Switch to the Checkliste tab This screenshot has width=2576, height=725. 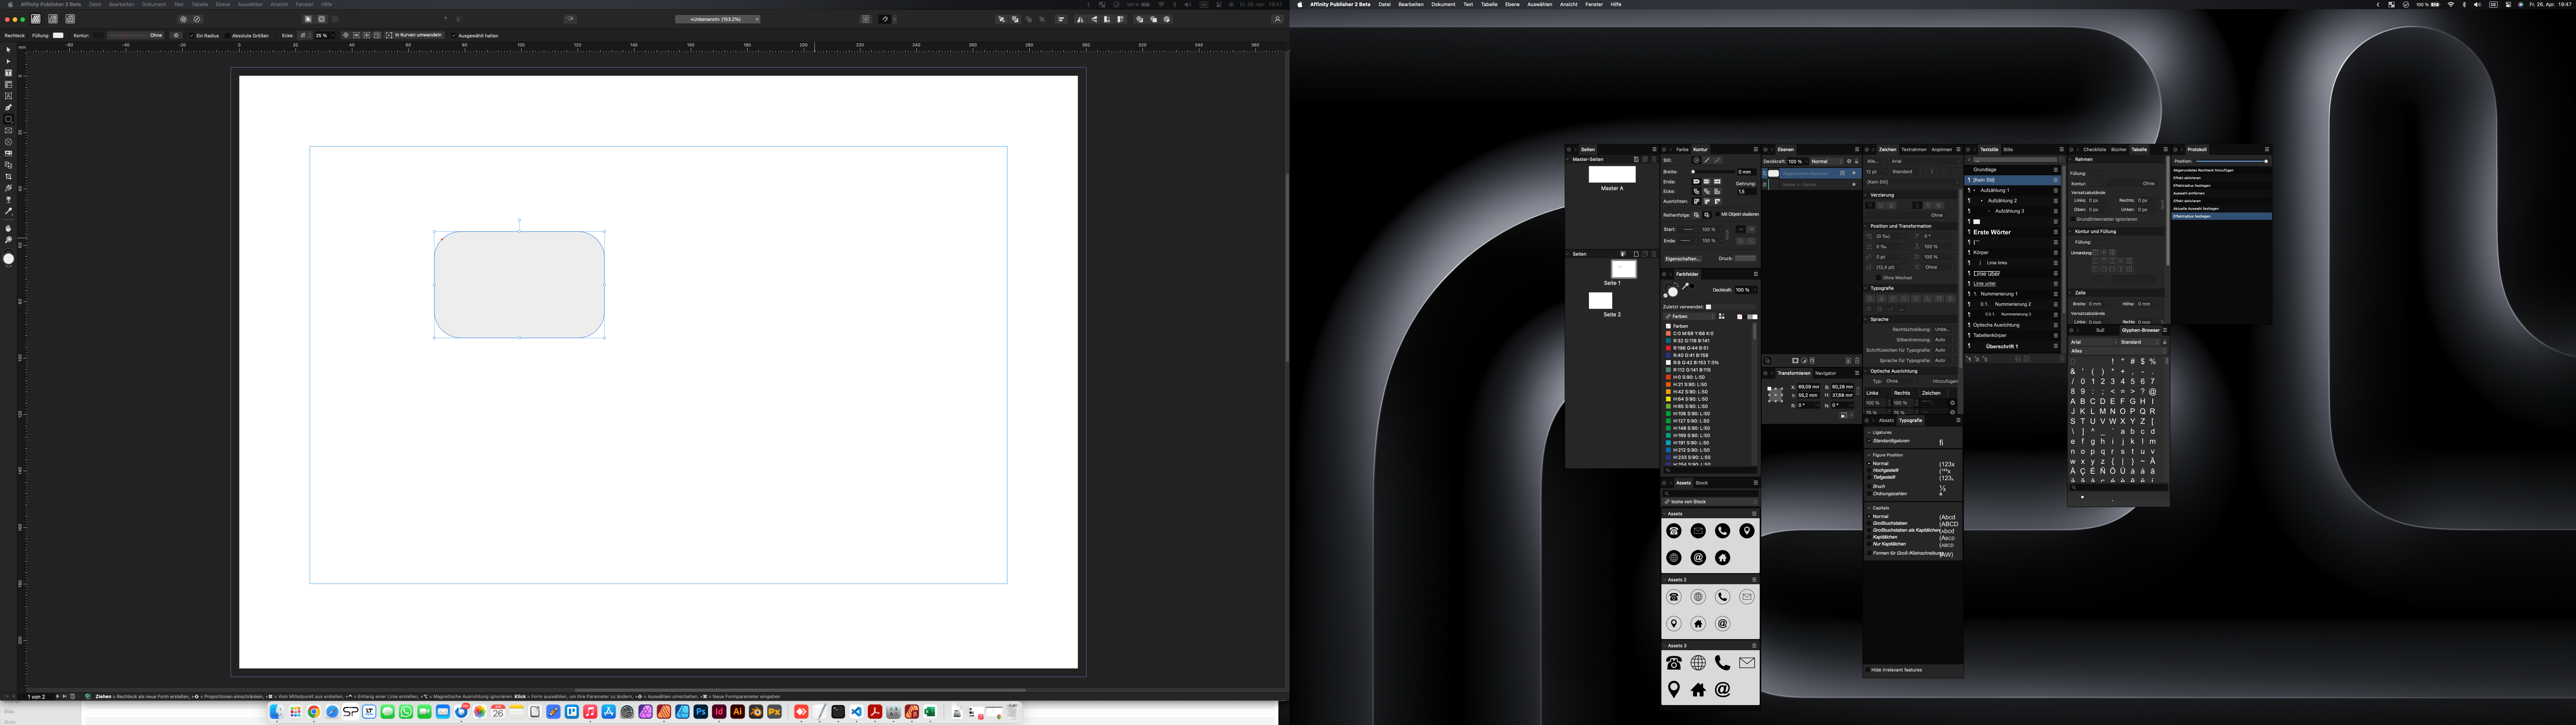2095,150
